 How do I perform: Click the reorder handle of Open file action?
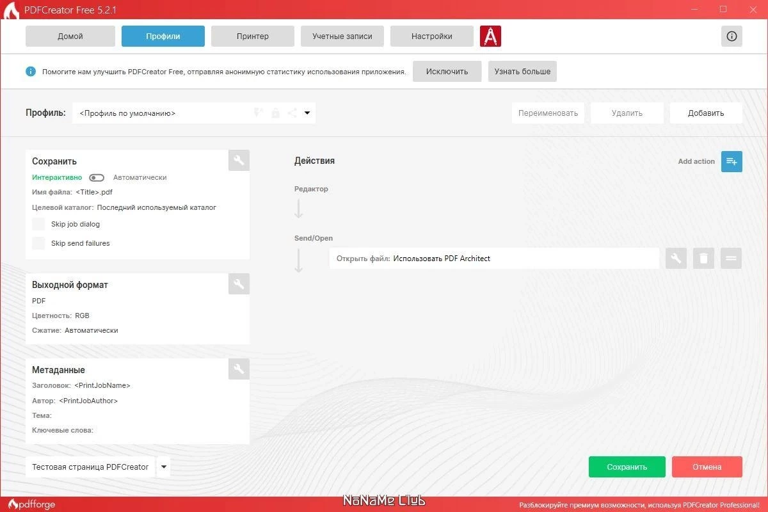pyautogui.click(x=731, y=259)
